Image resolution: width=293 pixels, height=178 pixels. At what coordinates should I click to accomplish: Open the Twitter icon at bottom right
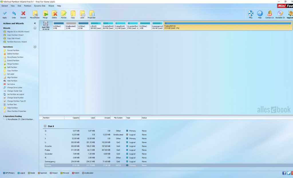tap(288, 173)
